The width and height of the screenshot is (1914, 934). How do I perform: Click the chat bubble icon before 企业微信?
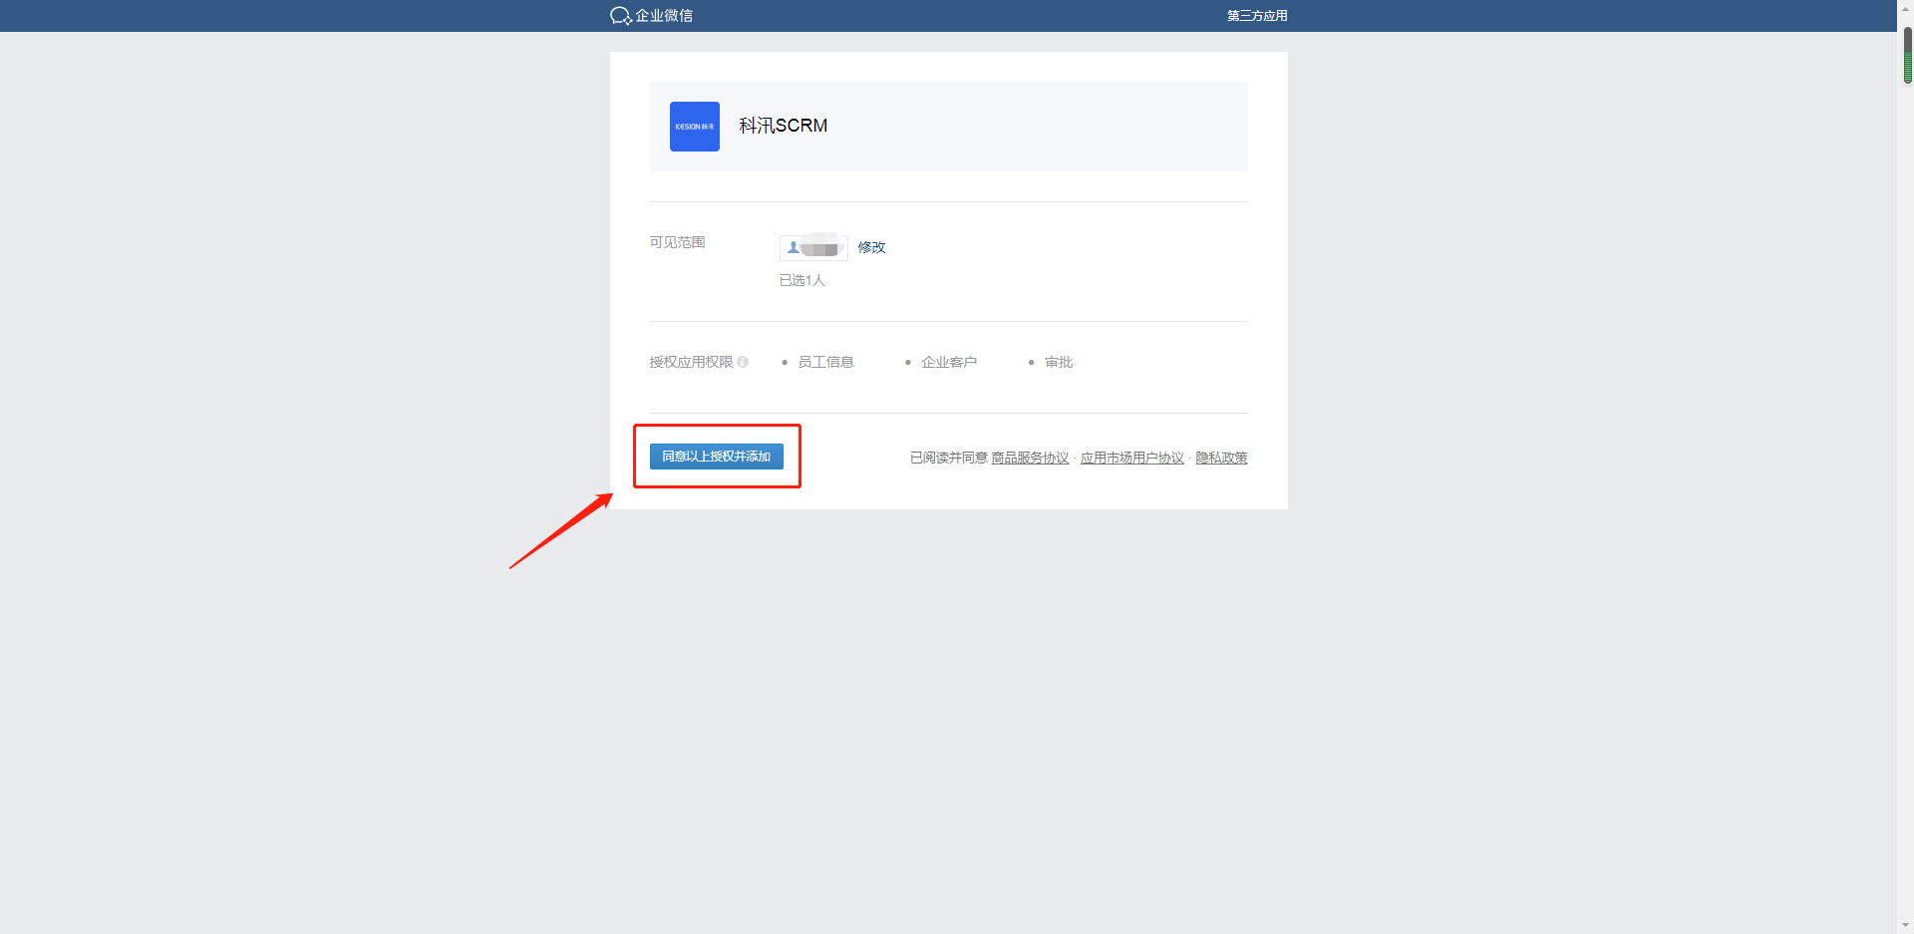[618, 16]
